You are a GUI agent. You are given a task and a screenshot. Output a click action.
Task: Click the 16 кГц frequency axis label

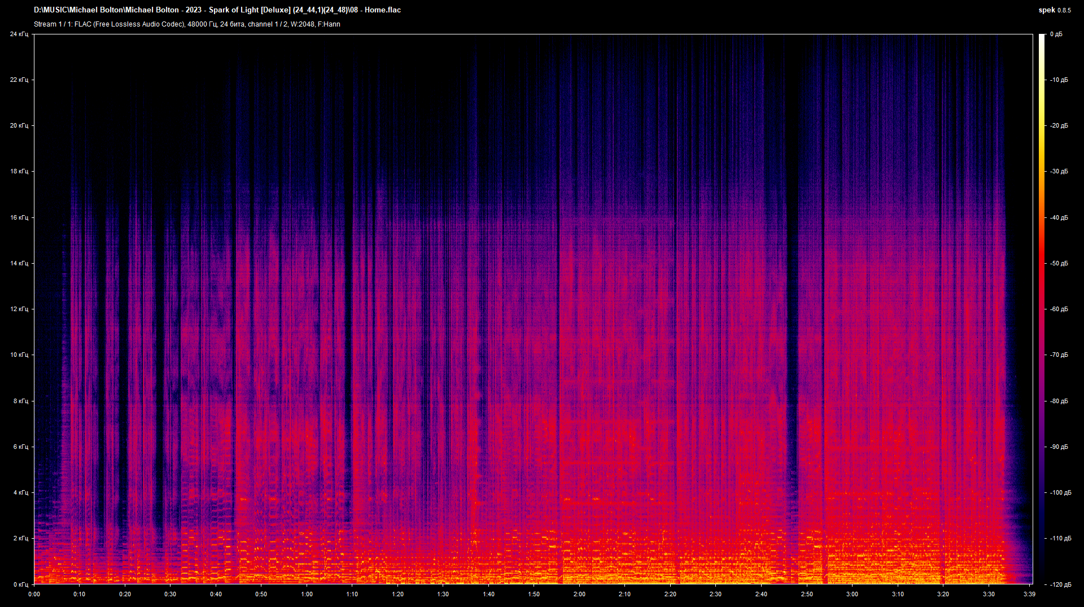point(19,217)
